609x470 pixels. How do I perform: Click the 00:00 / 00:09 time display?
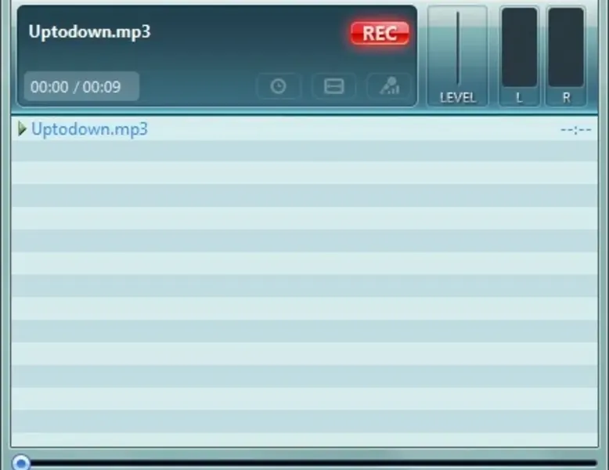[x=81, y=87]
